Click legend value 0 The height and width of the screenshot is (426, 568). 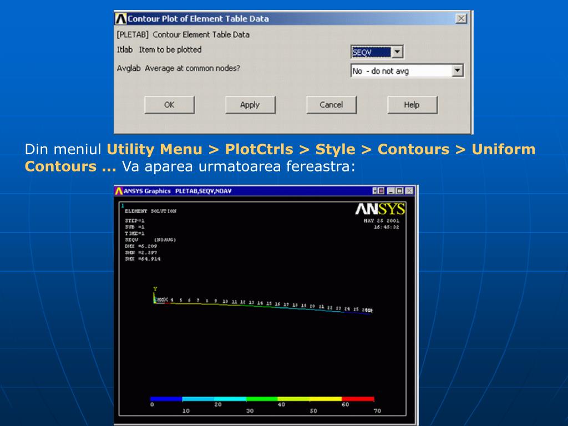click(152, 404)
